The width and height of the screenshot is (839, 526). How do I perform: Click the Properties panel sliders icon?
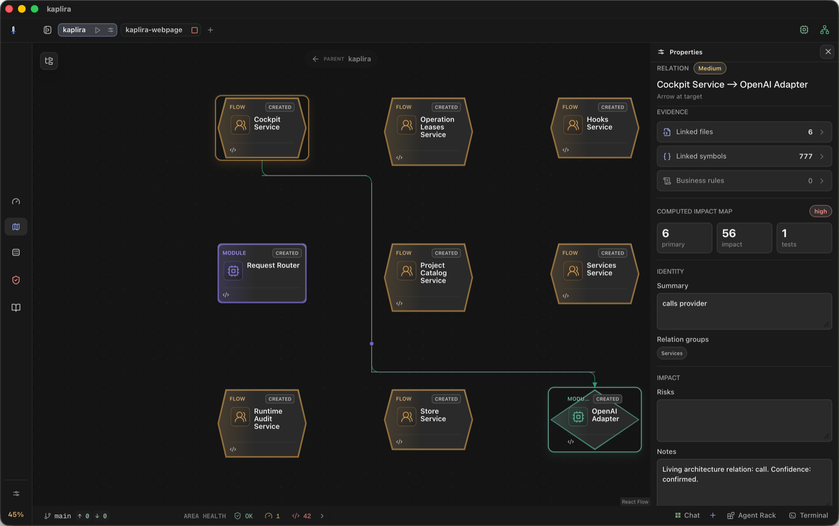(x=661, y=52)
